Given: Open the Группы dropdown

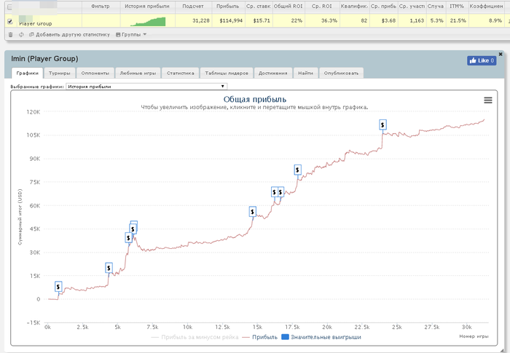Looking at the screenshot, I should (x=131, y=34).
